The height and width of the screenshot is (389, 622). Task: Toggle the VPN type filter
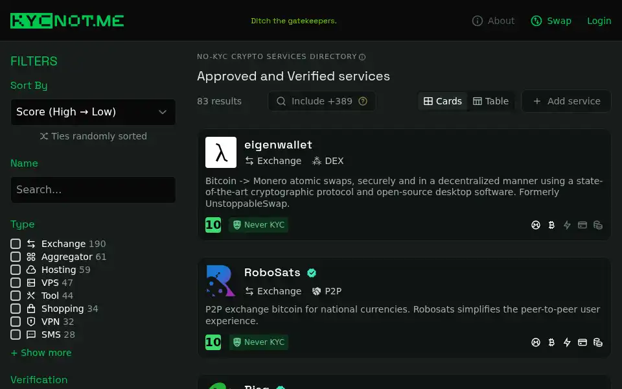[16, 322]
